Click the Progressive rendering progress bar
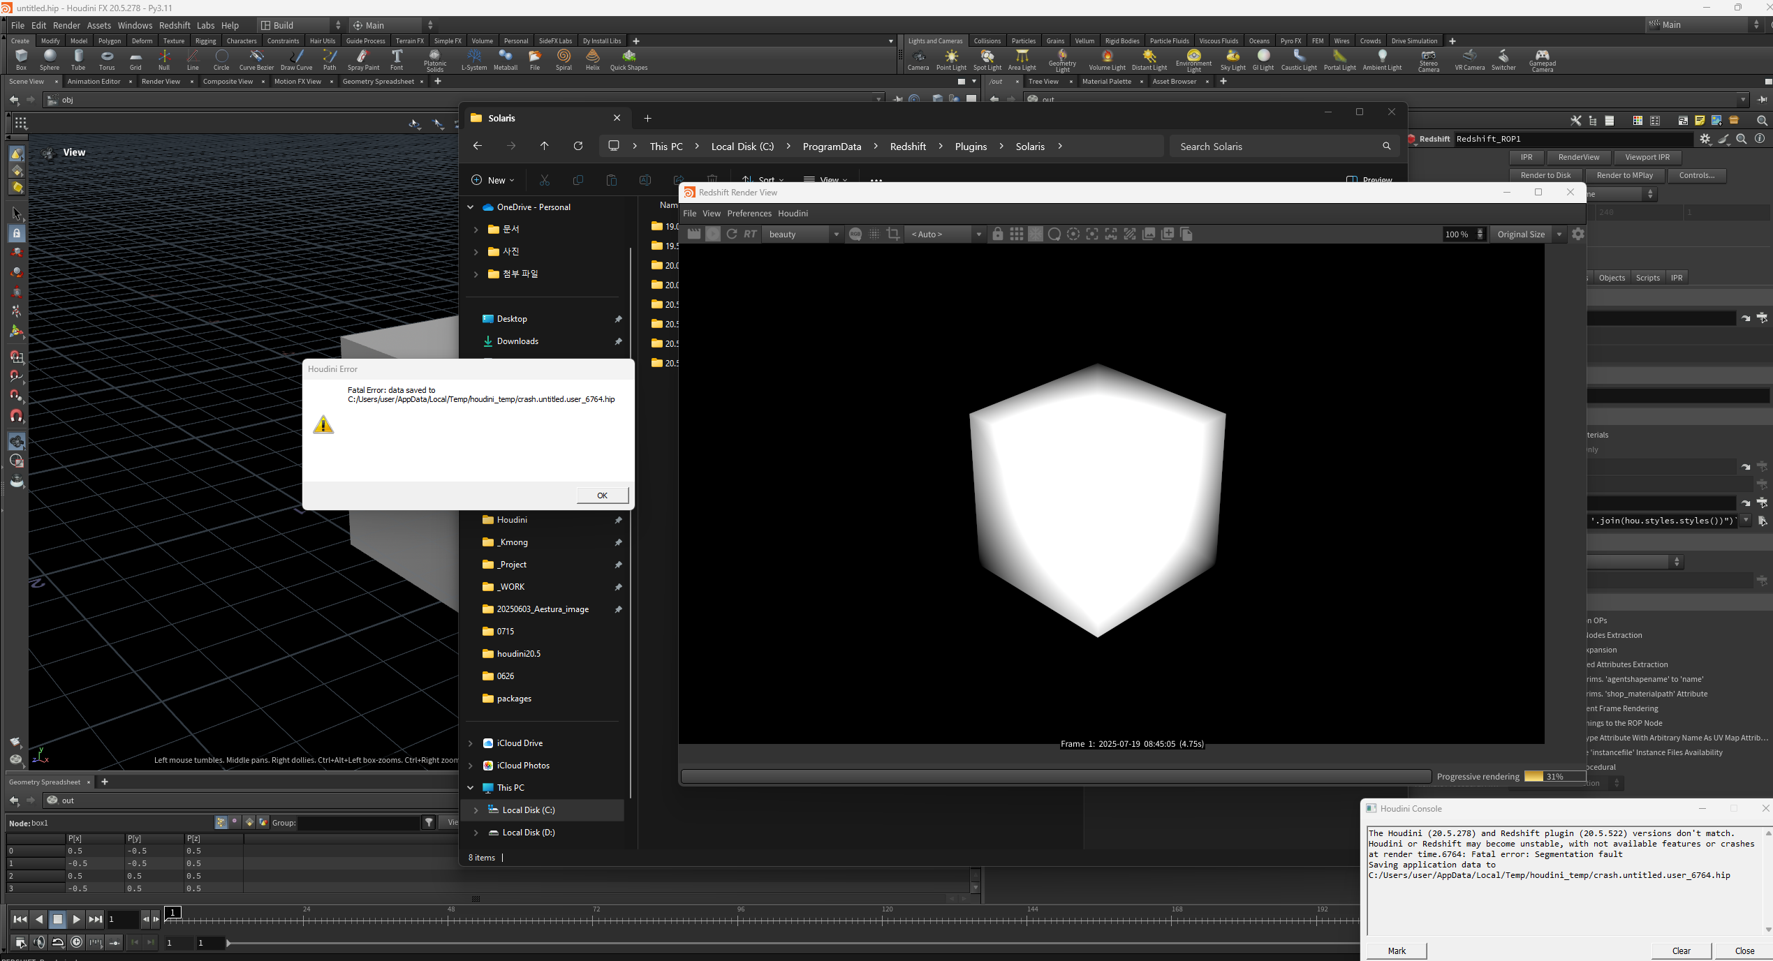This screenshot has width=1773, height=961. (x=1554, y=776)
